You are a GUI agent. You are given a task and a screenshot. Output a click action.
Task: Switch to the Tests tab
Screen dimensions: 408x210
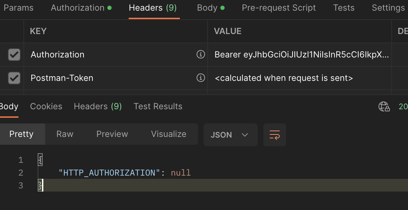[344, 8]
